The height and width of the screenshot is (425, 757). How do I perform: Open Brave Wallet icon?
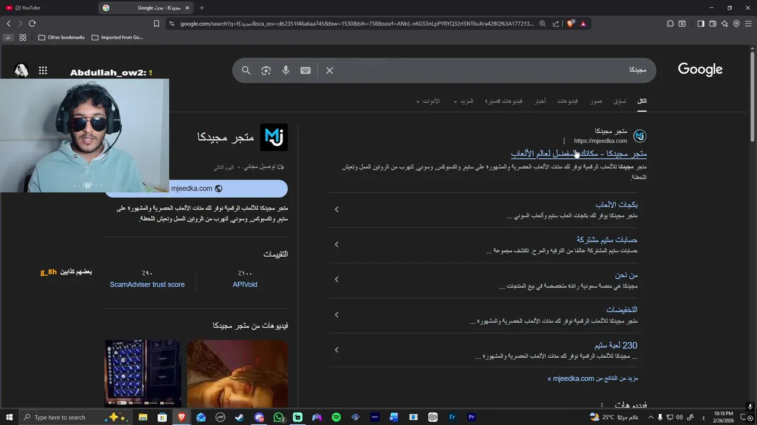click(713, 24)
